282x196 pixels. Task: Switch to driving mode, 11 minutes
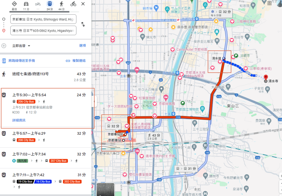click(x=26, y=6)
